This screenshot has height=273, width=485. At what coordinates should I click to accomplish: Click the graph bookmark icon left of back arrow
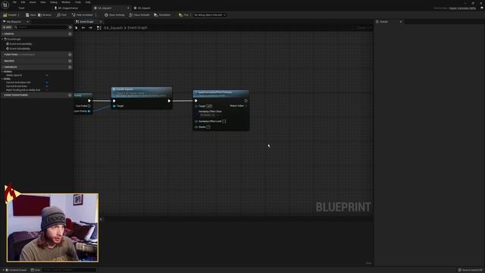77,28
